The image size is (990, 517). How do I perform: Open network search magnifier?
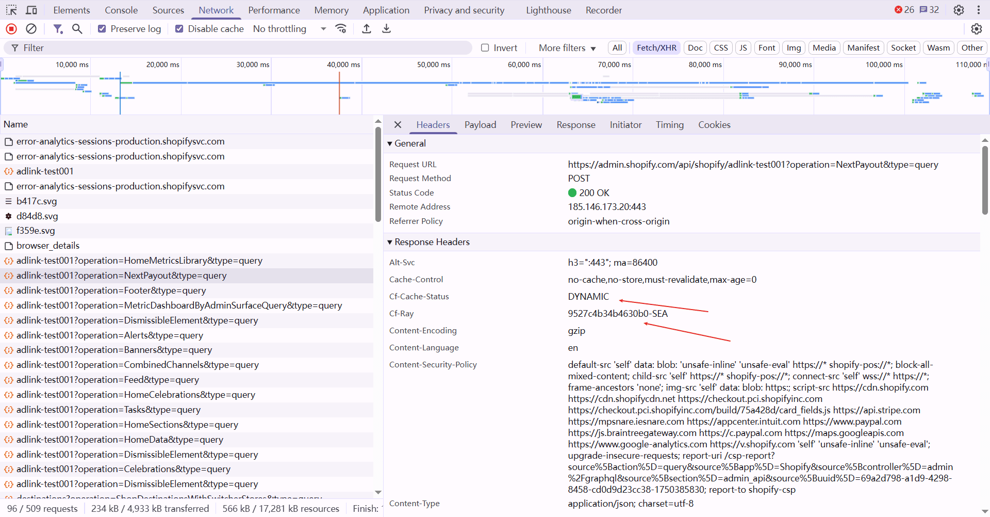(x=77, y=29)
